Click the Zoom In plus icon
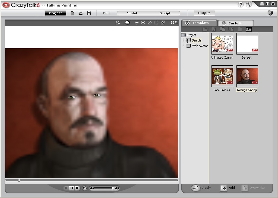Image resolution: width=278 pixels, height=198 pixels. point(143,23)
